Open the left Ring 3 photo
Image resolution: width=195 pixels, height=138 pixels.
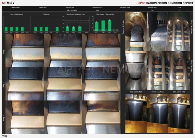pos(25,117)
